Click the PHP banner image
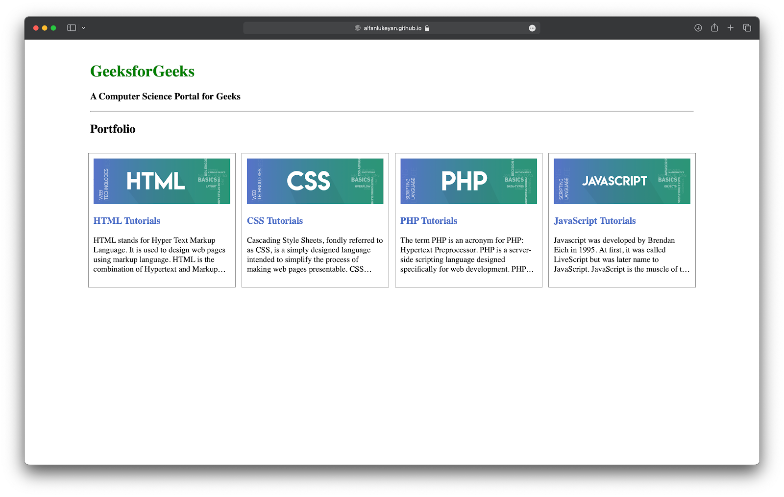The width and height of the screenshot is (784, 497). click(468, 181)
